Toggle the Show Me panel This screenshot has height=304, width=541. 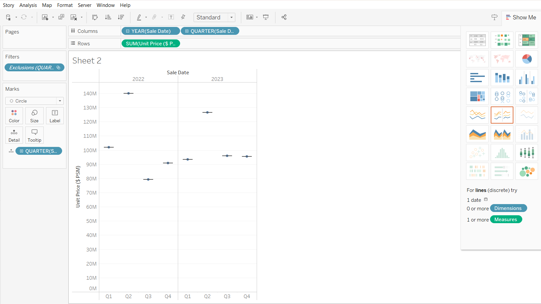pos(521,17)
